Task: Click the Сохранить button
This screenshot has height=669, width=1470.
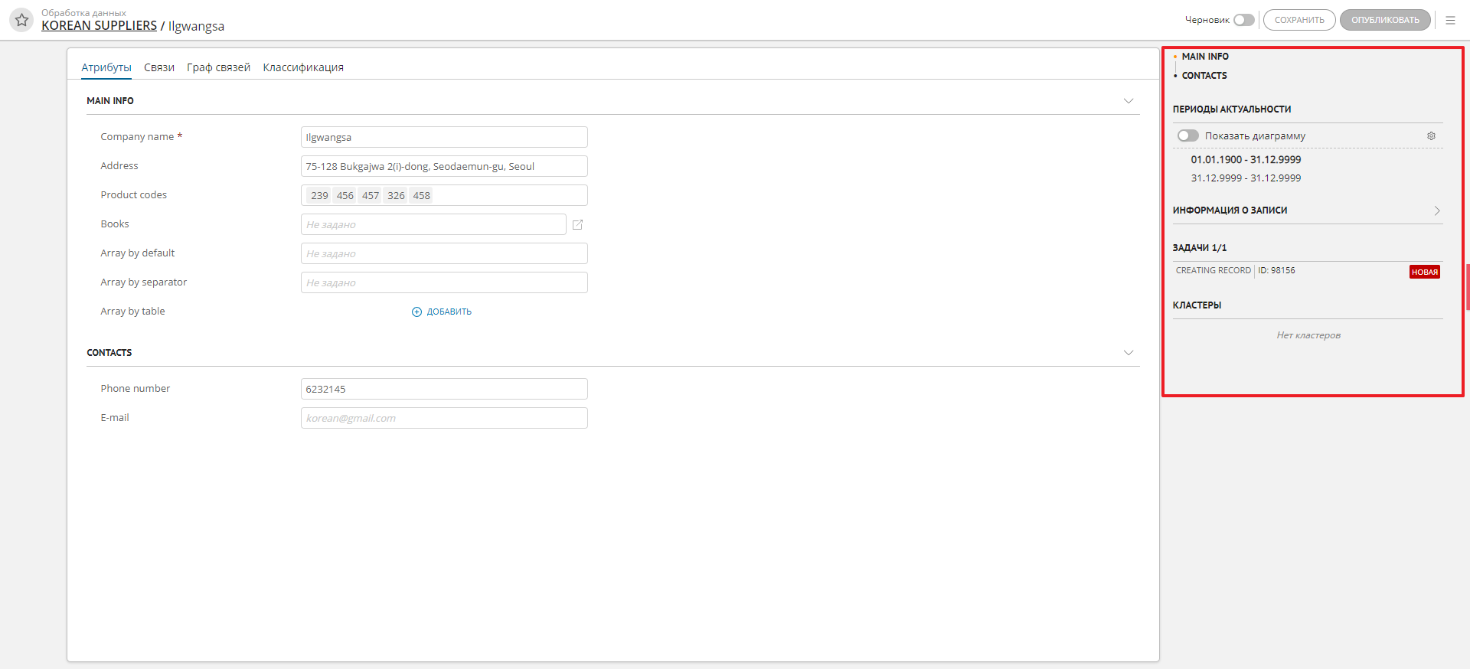Action: [x=1298, y=20]
